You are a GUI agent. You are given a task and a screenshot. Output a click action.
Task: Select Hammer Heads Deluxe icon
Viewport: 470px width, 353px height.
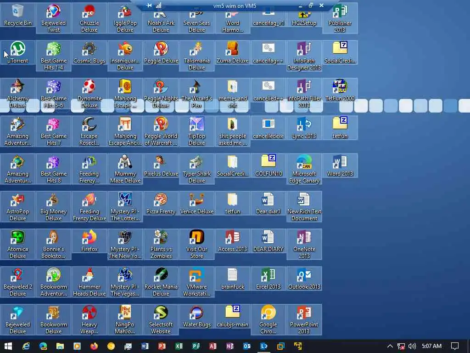tap(90, 282)
